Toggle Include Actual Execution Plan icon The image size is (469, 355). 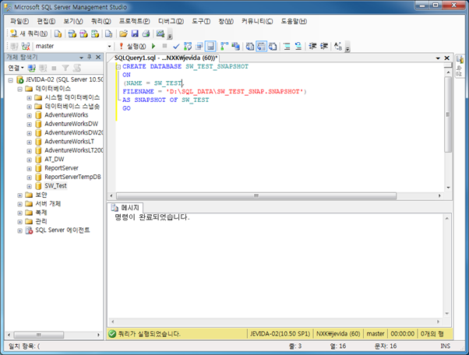pyautogui.click(x=224, y=46)
